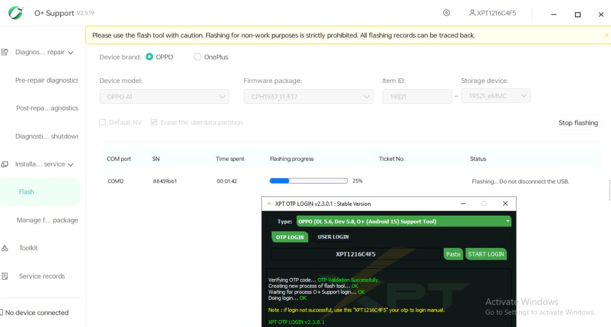The width and height of the screenshot is (611, 327).
Task: Click the O+ Support logo icon
Action: tap(16, 13)
